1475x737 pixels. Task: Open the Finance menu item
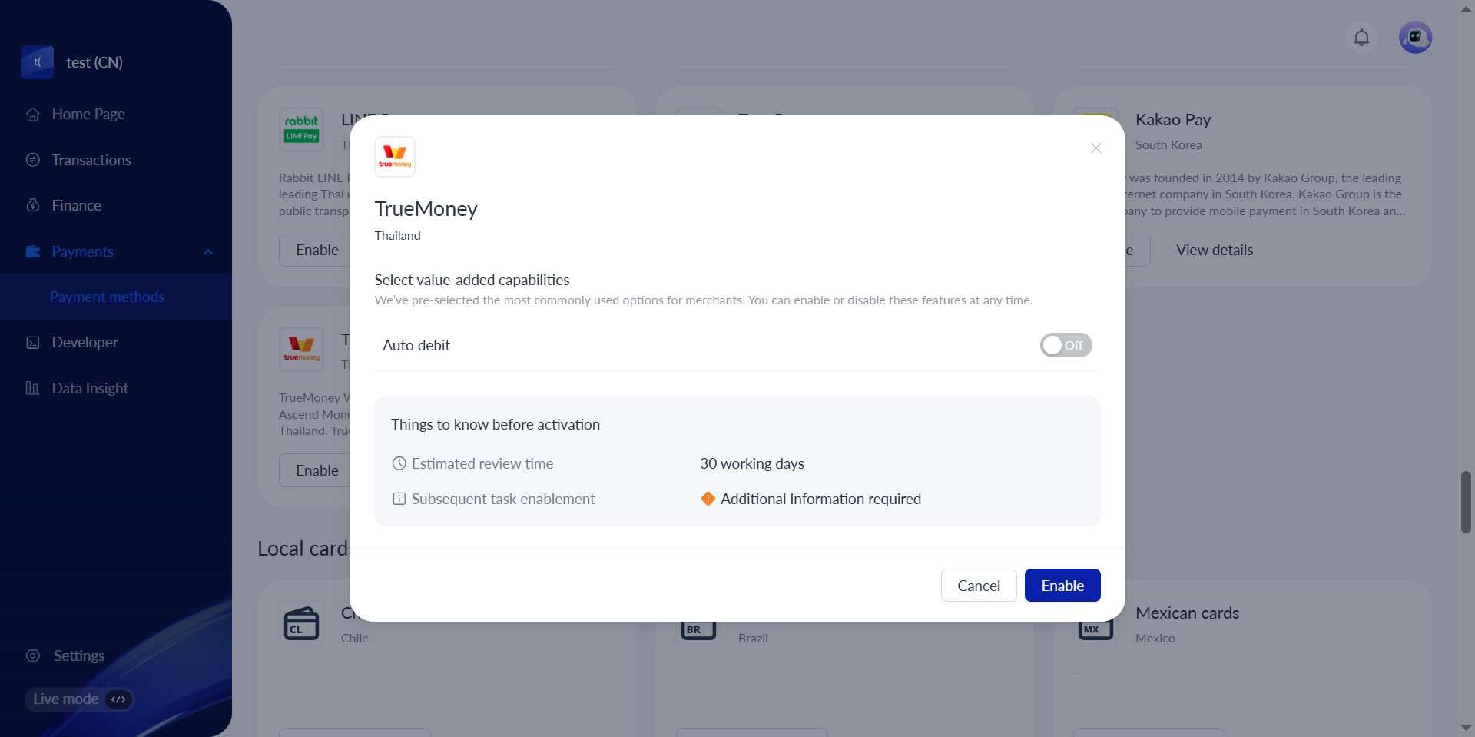tap(76, 205)
